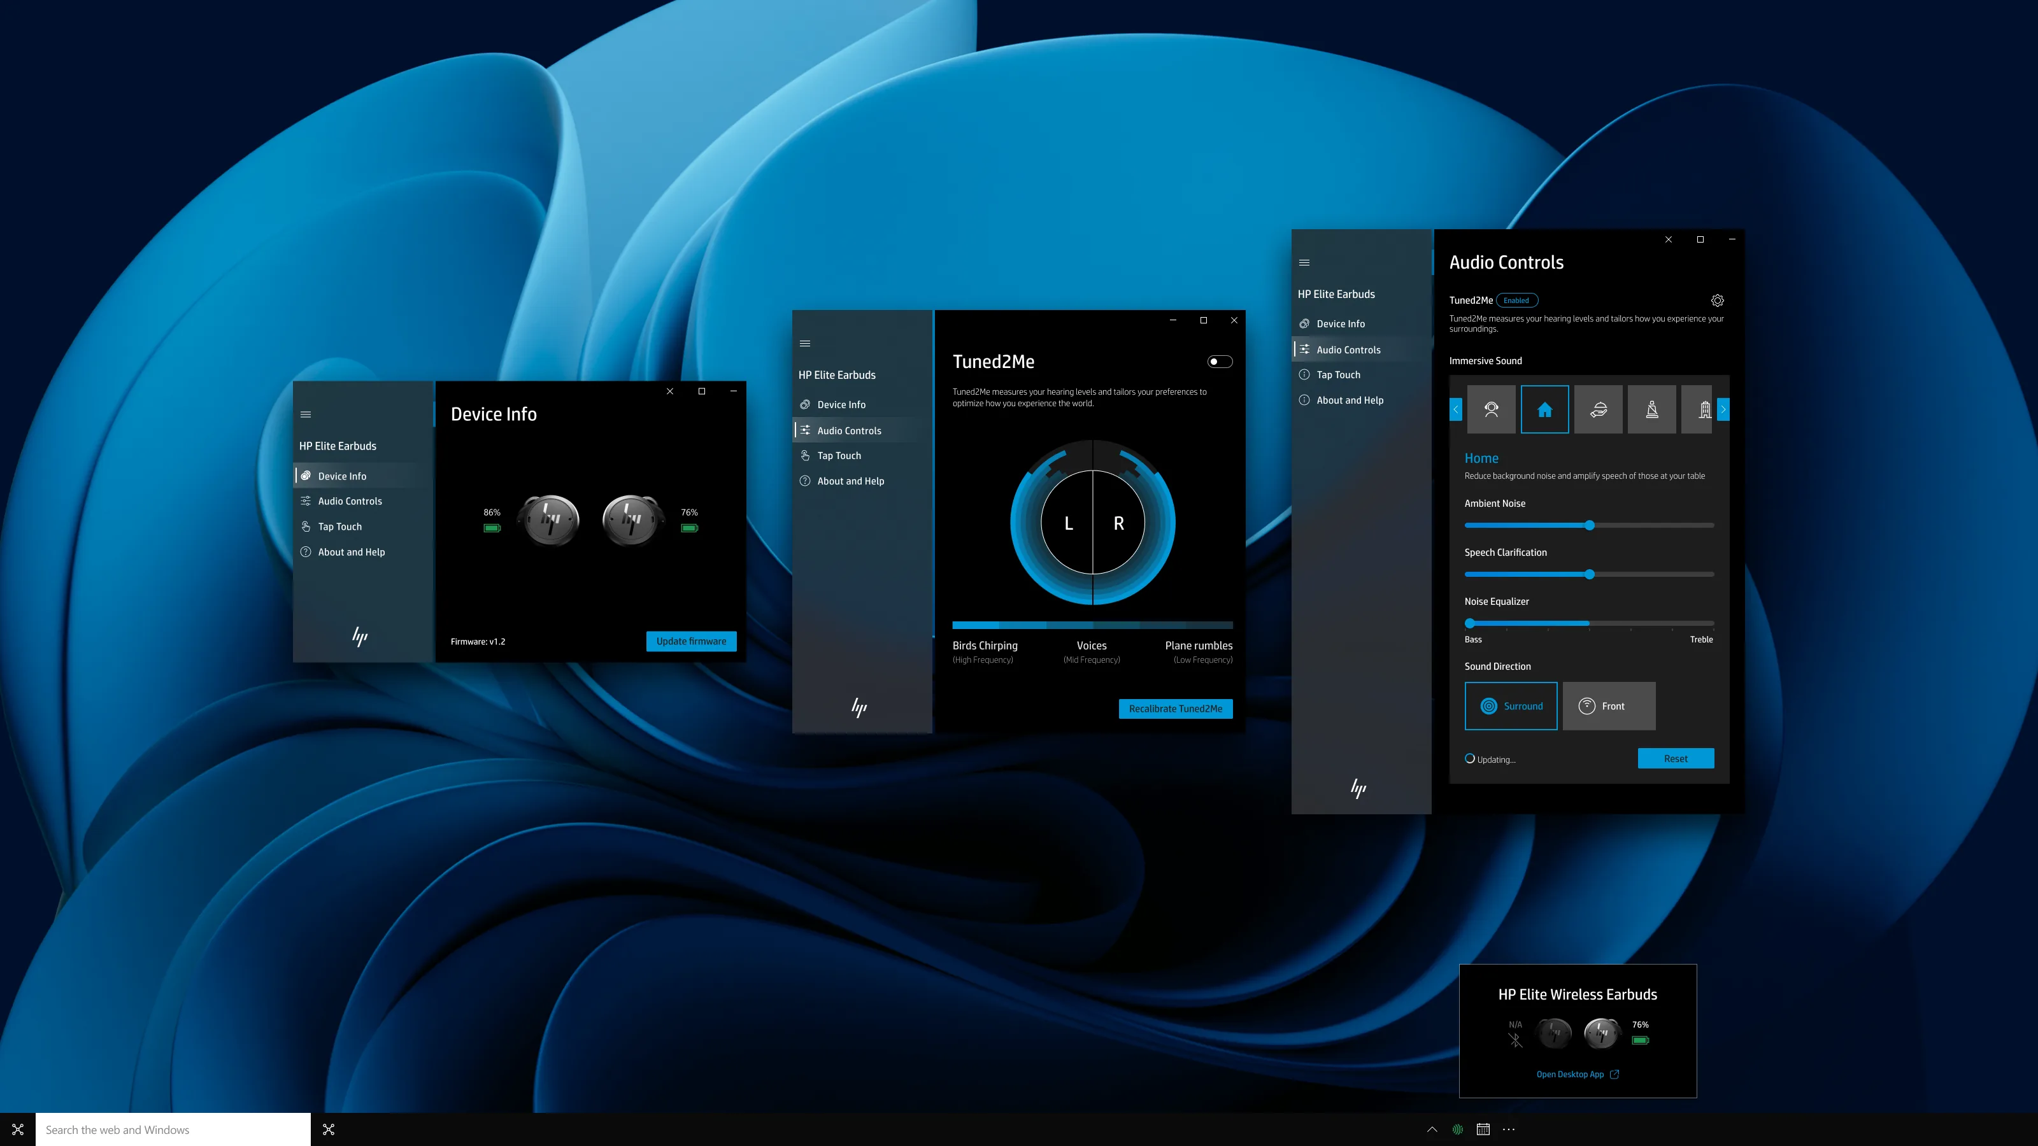The width and height of the screenshot is (2038, 1146).
Task: Show previous immersive sound presets
Action: tap(1456, 409)
